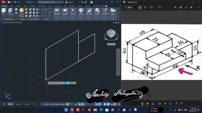202x113 pixels.
Task: Open the Autodesk App Store cart icon
Action: click(82, 2)
